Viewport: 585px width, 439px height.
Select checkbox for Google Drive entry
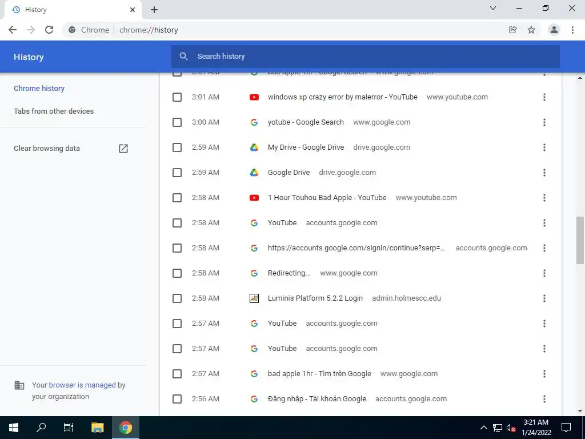click(x=177, y=173)
